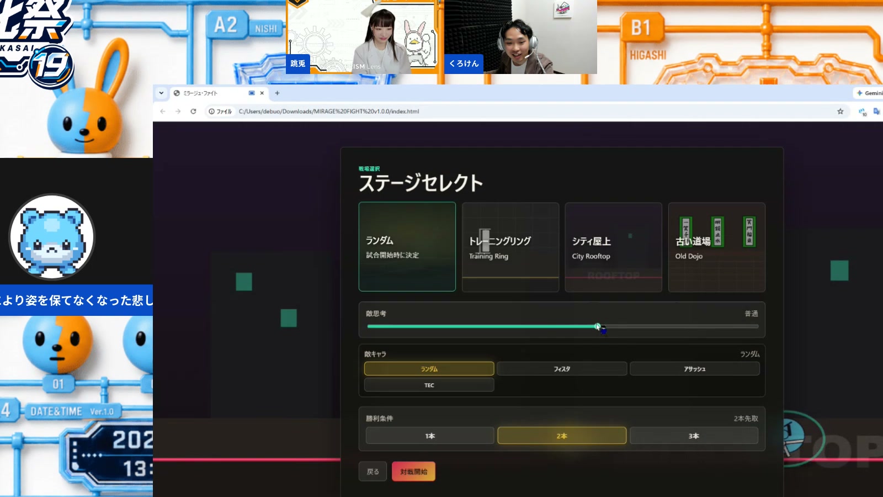
Task: Click the DATE&TIME Ver.1.0 label
Action: (72, 411)
